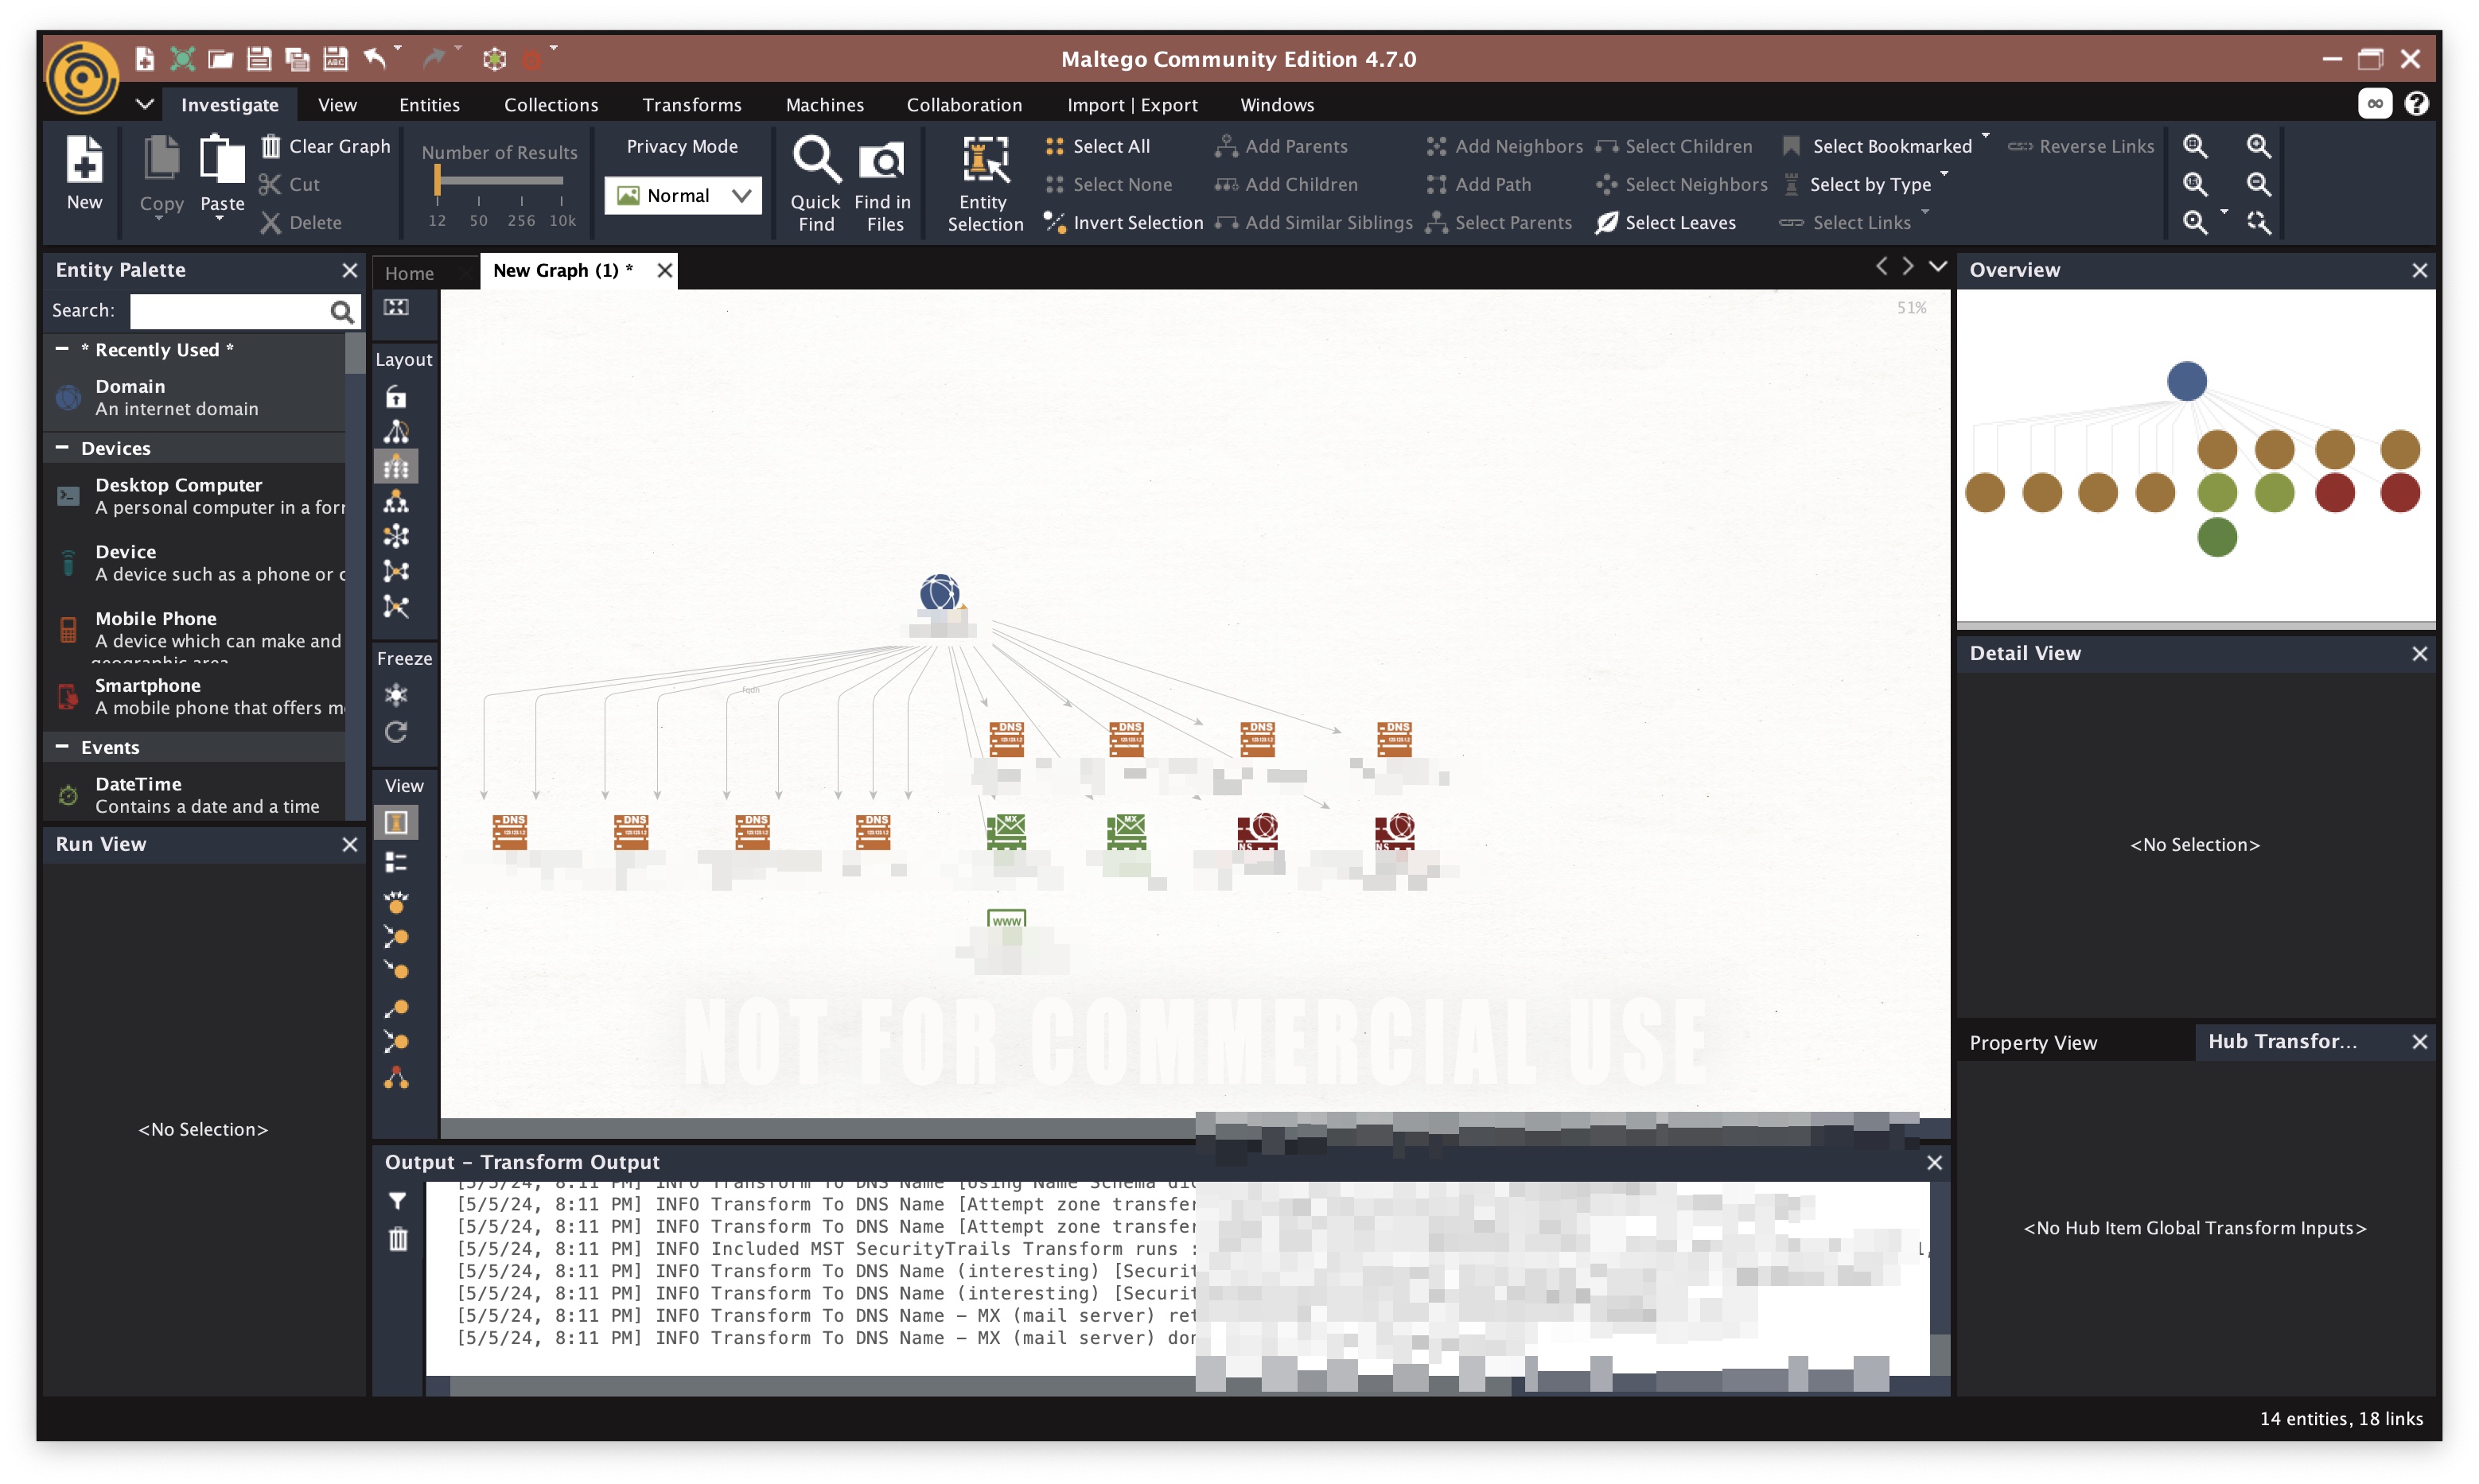
Task: Toggle the layout lock icon under Layout
Action: coord(396,398)
